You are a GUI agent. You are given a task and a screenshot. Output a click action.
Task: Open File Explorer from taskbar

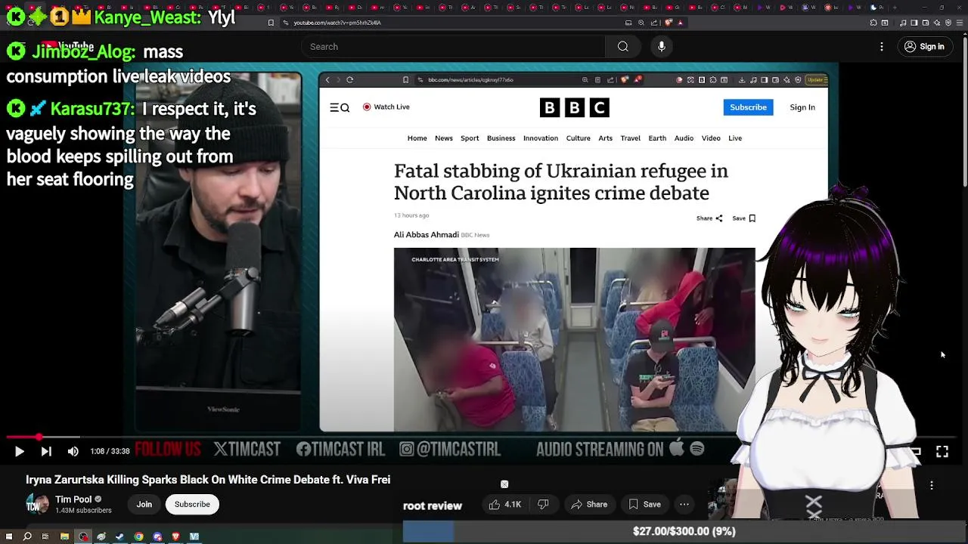[64, 536]
